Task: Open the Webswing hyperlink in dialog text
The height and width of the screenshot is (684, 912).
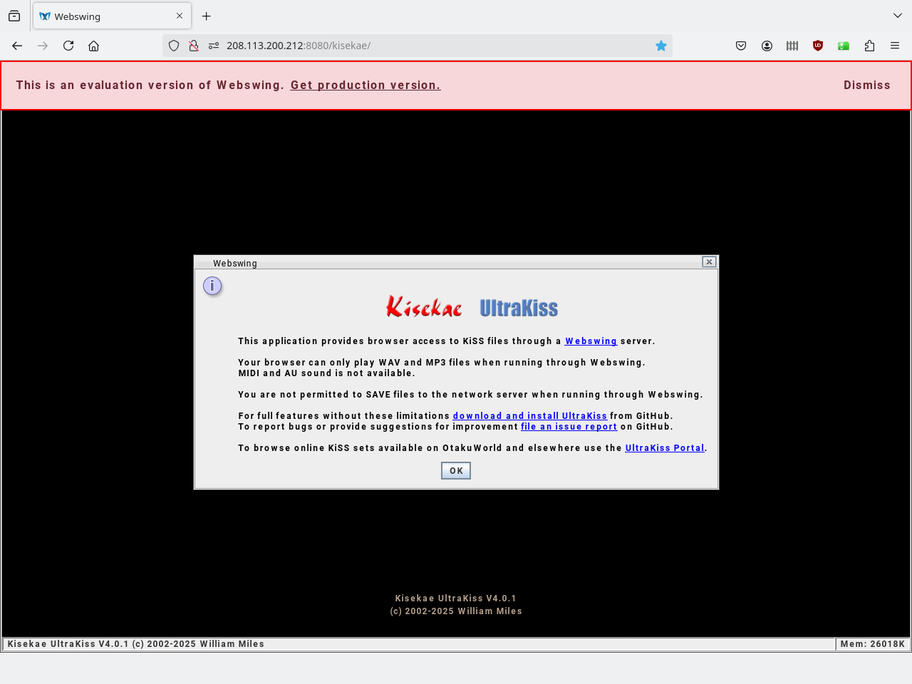Action: tap(591, 341)
